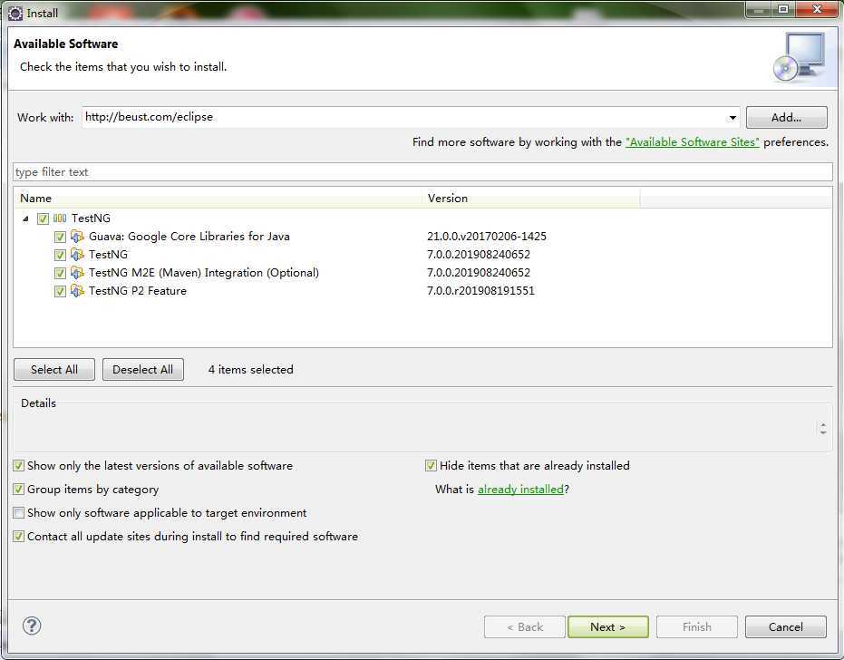Click the Select All button

[54, 370]
